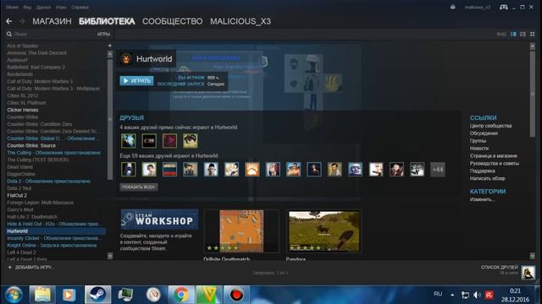Click +44 more friends tile

pos(438,170)
